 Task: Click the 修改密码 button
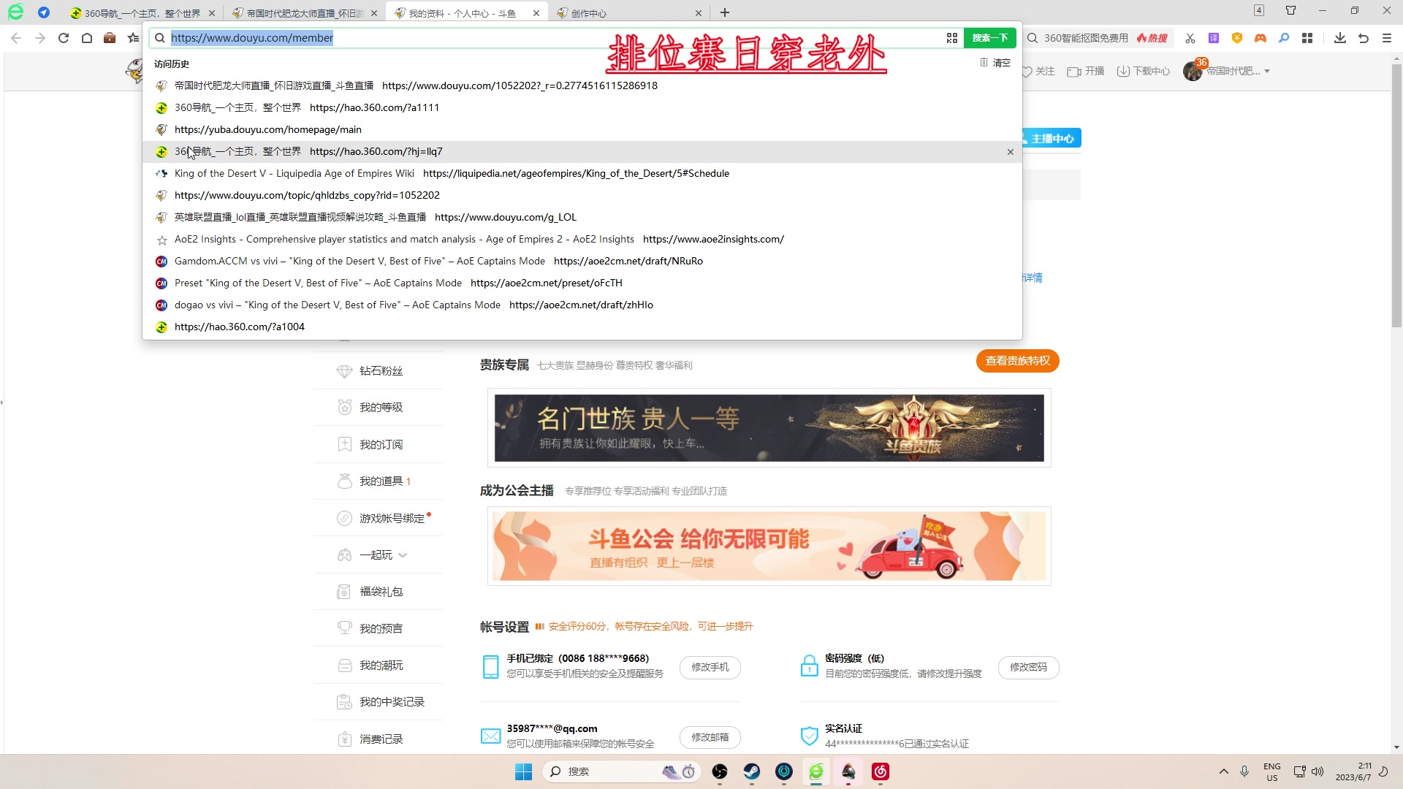1028,667
